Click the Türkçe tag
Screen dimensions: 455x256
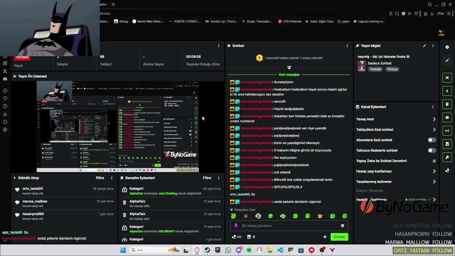point(392,69)
